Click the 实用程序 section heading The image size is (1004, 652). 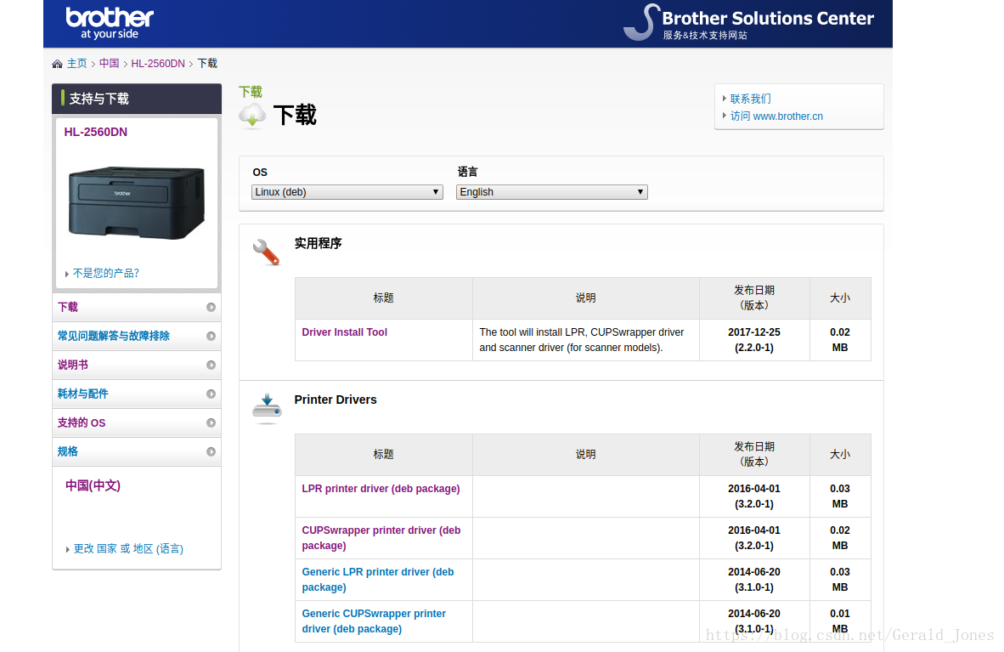tap(319, 244)
